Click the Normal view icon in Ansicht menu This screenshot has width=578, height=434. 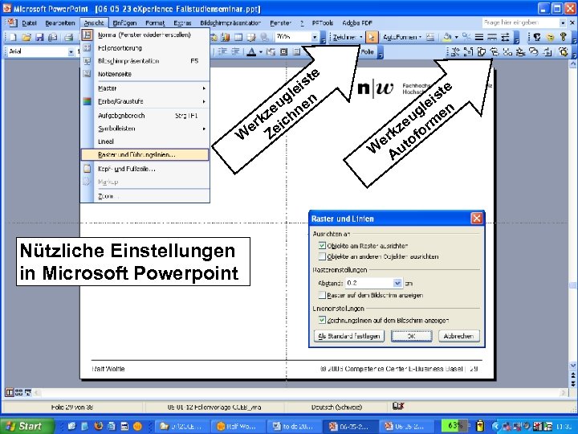pos(87,35)
